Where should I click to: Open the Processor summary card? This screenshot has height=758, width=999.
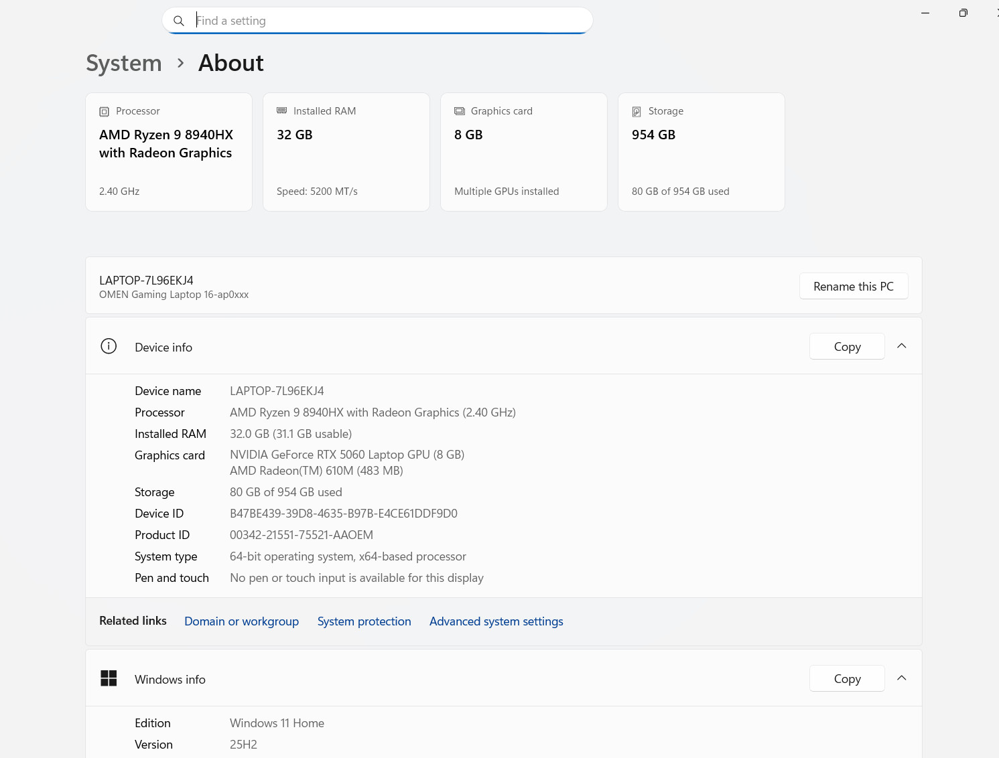169,152
